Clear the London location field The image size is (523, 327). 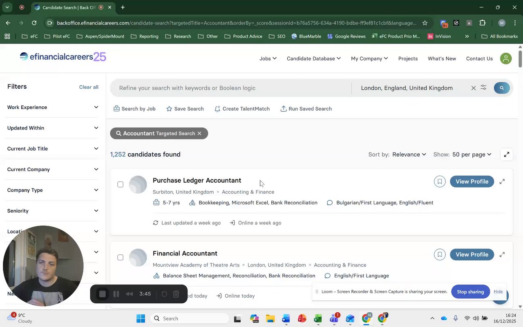(x=474, y=88)
